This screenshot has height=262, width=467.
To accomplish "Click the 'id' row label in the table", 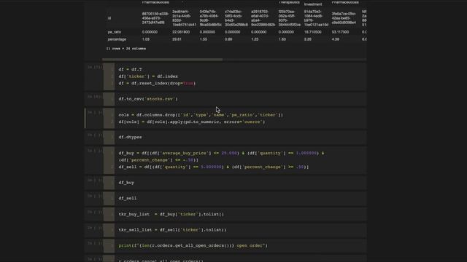I will (x=109, y=18).
